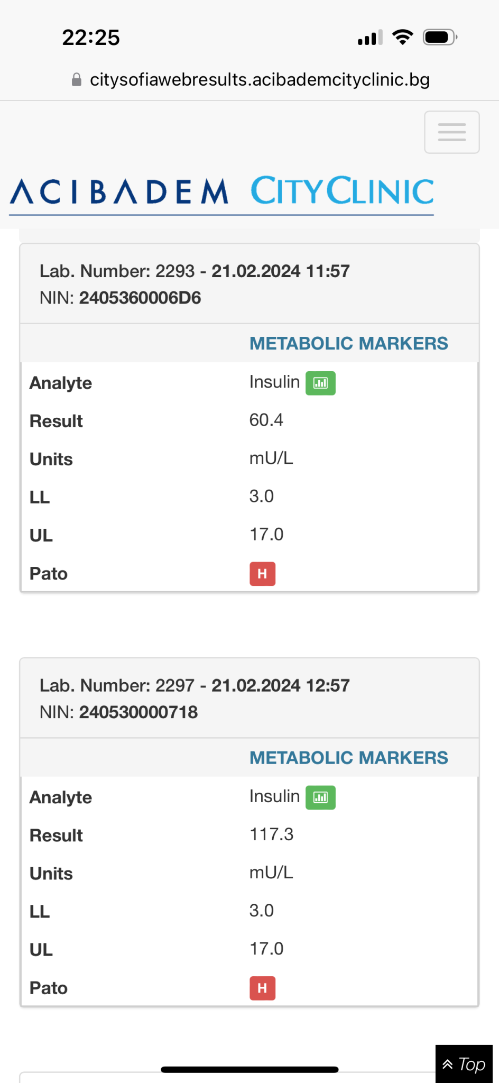Select the Lab. Number 2297 header
Image resolution: width=499 pixels, height=1083 pixels.
tap(195, 686)
